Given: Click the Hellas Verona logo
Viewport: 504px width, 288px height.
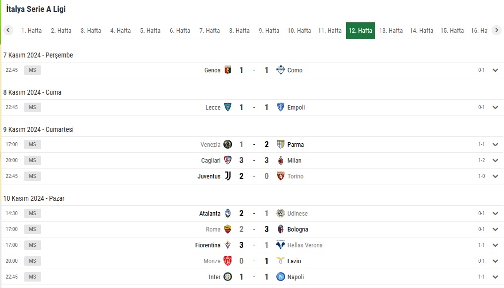Looking at the screenshot, I should pos(281,245).
